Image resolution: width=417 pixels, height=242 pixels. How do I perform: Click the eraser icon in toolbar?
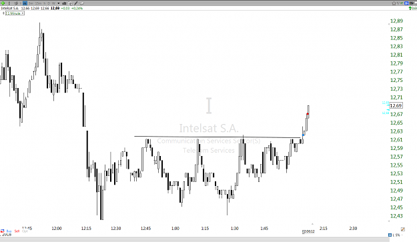click(x=81, y=3)
